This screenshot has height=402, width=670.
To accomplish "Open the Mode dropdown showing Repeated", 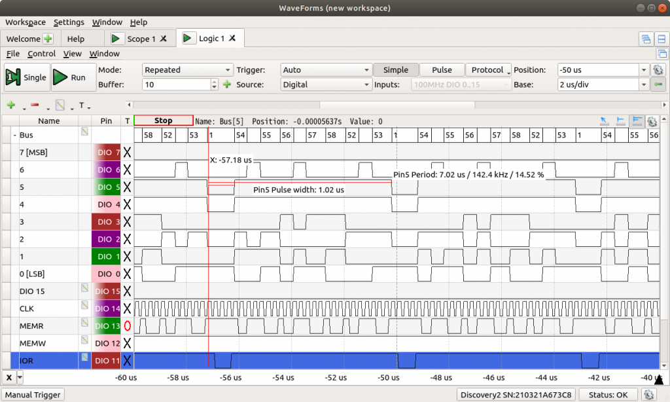I will click(x=187, y=70).
